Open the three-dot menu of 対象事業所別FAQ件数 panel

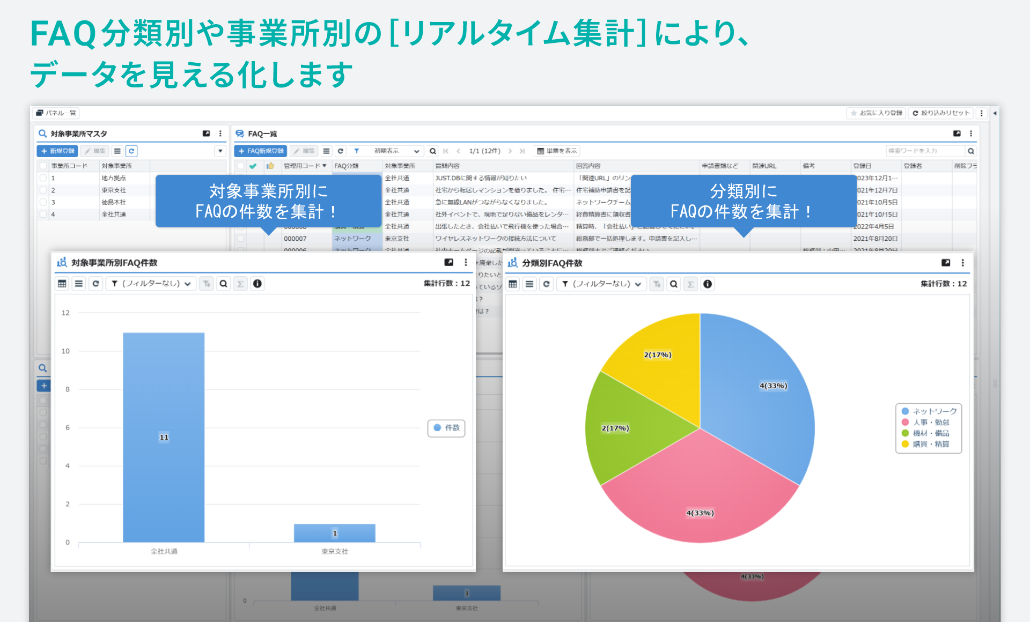click(x=465, y=263)
